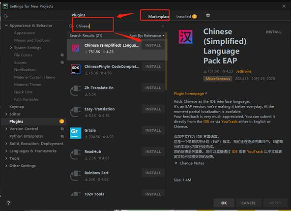Select Menus and Toolbars settings
This screenshot has width=291, height=211.
pos(32,40)
